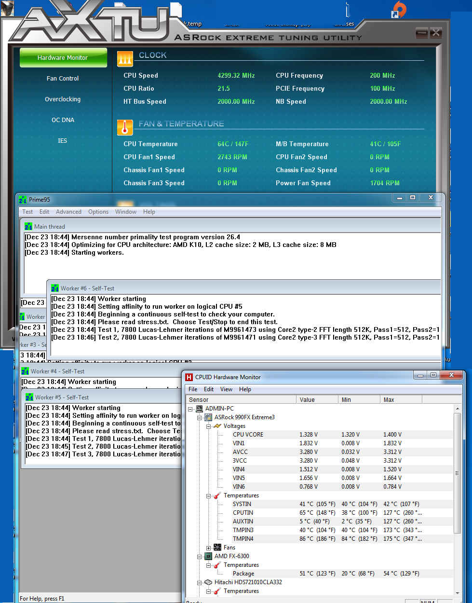Click the CPU Fan1 Speed value 2743 RPM
The width and height of the screenshot is (472, 603).
232,157
